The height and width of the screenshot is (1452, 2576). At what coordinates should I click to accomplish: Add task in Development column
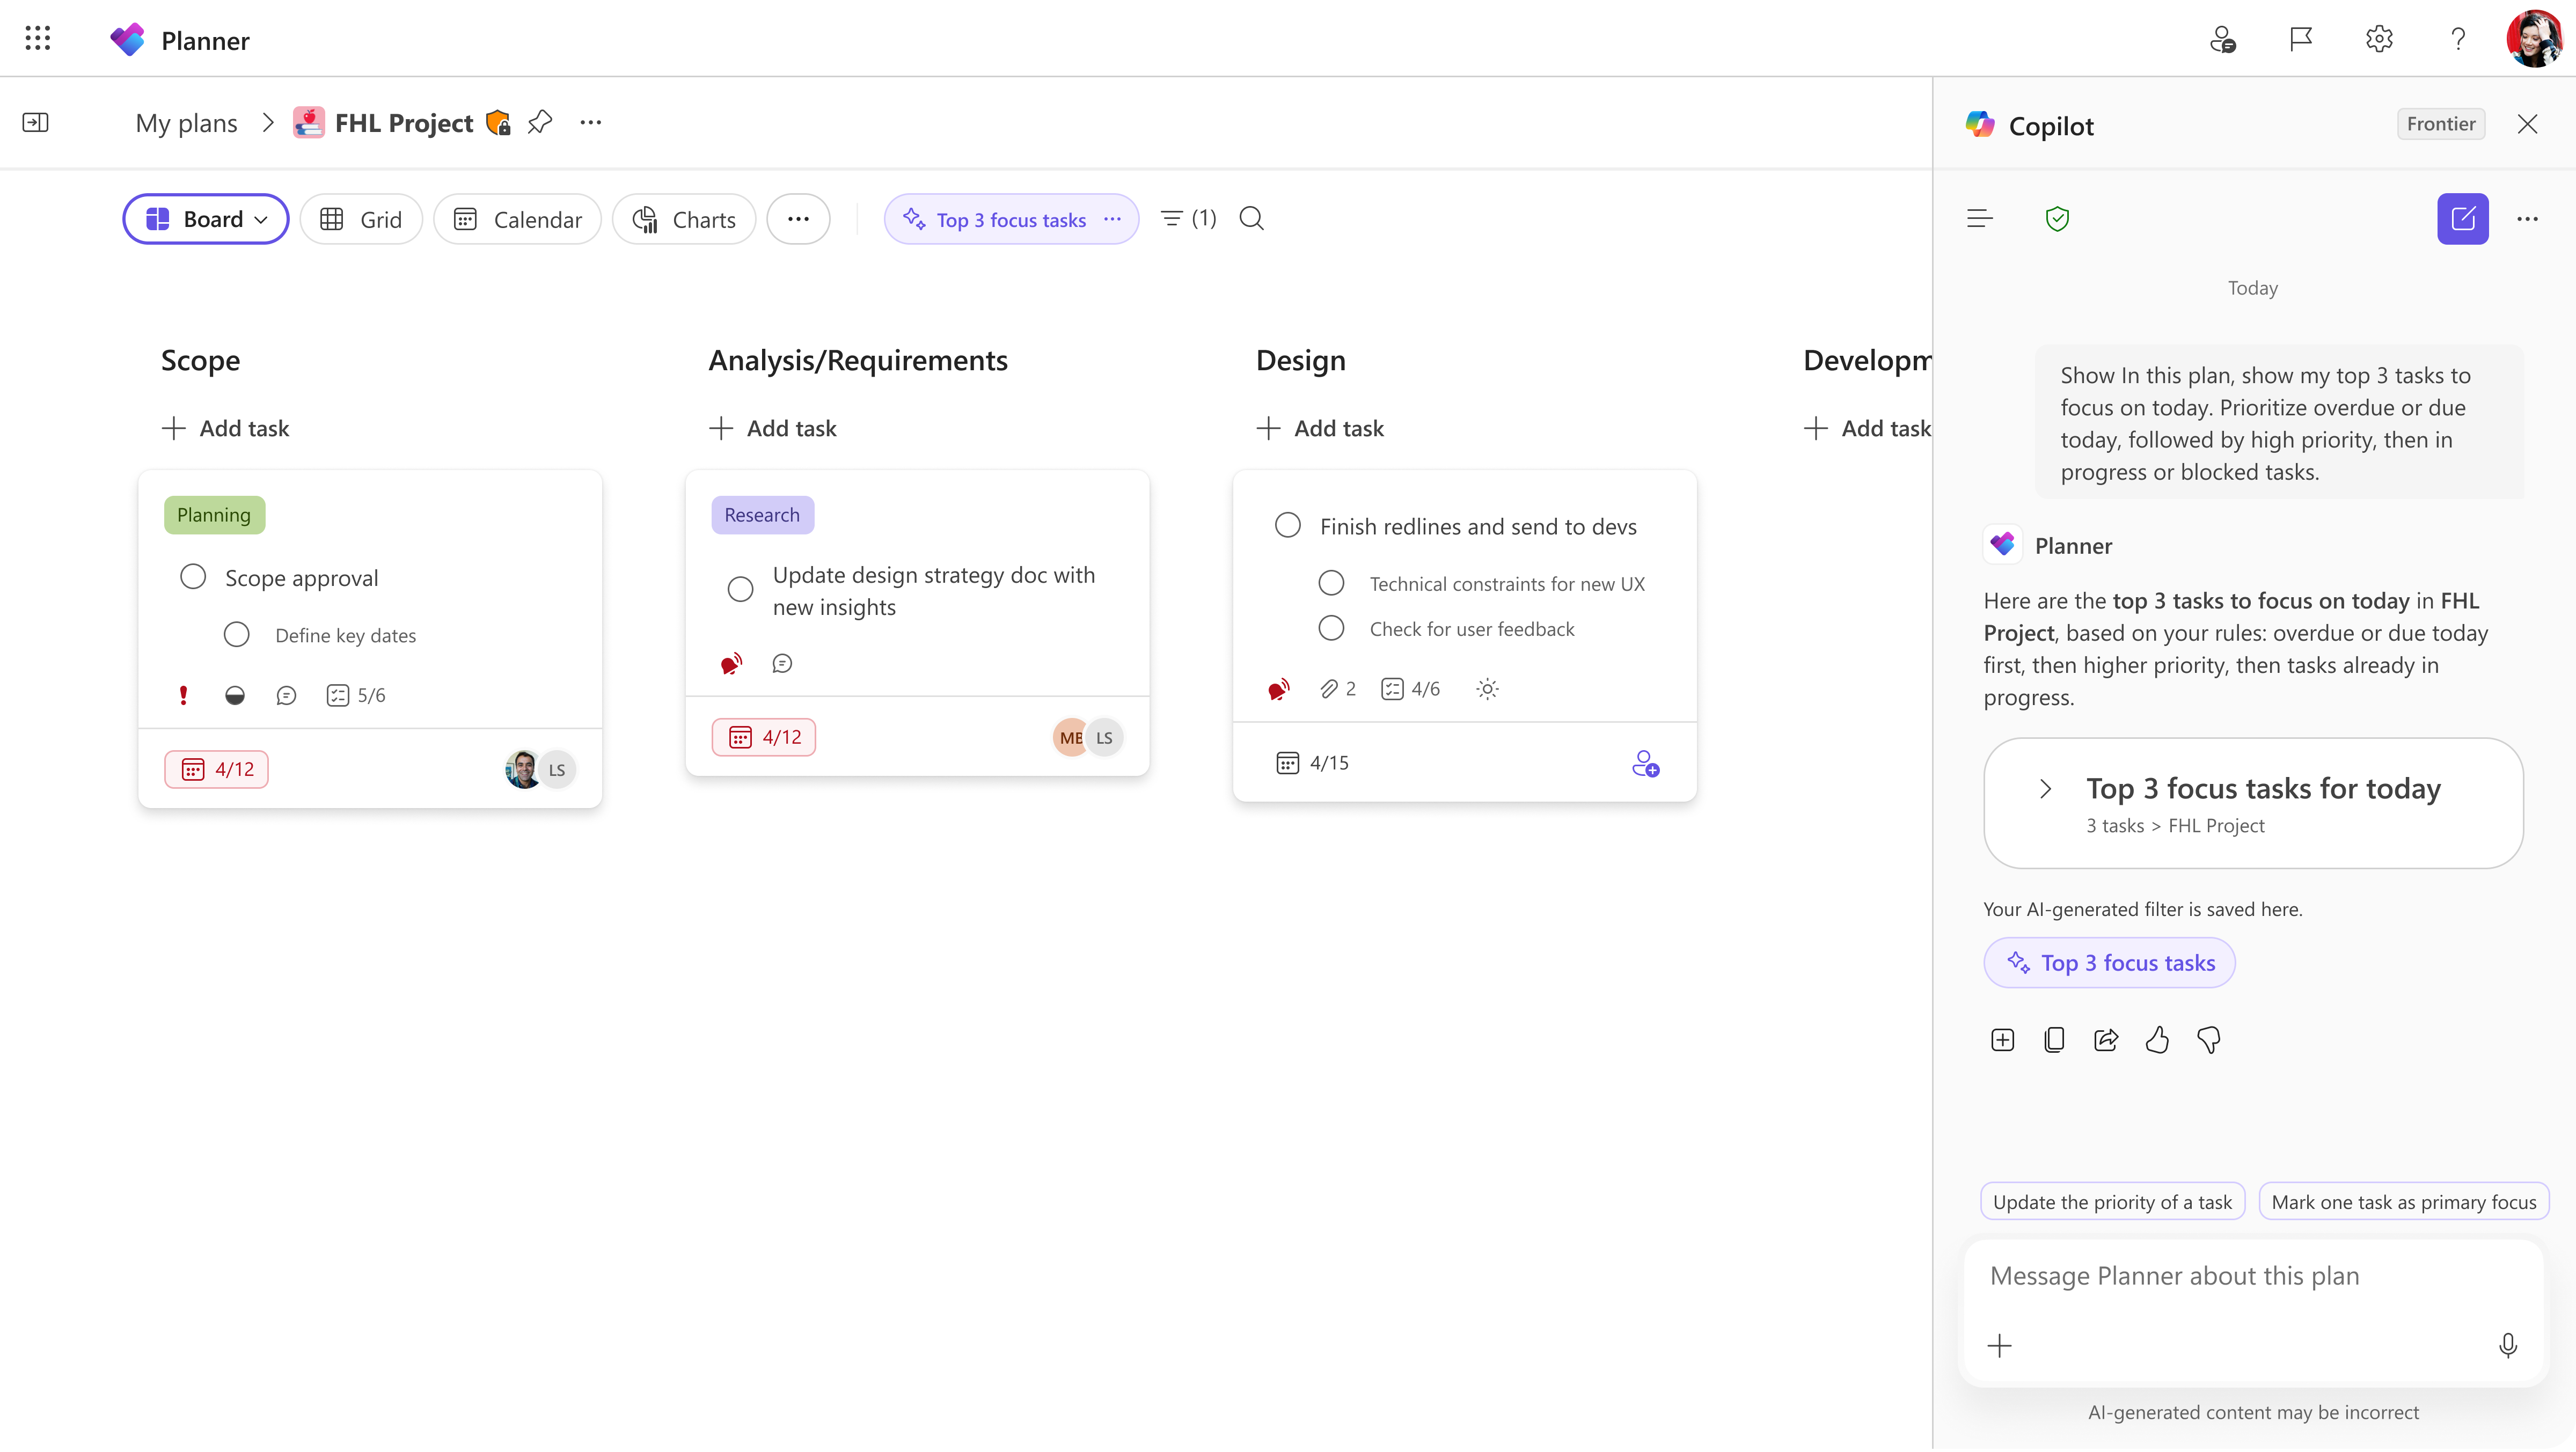click(x=1867, y=429)
